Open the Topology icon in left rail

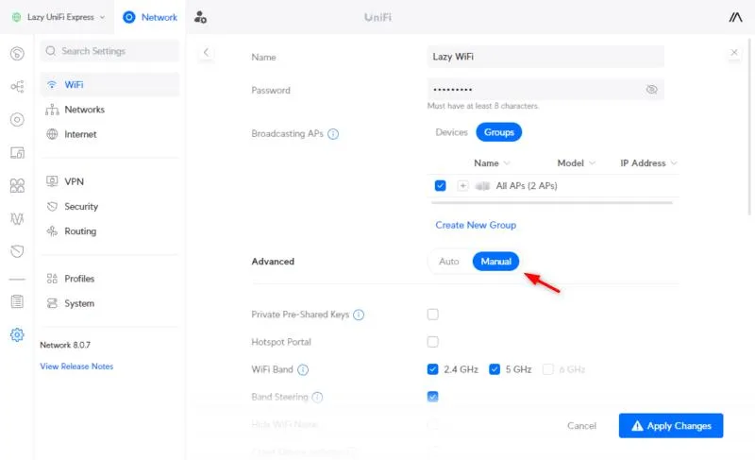tap(17, 87)
